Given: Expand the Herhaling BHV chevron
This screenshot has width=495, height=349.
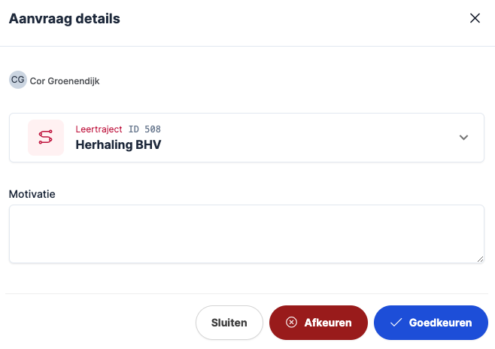Looking at the screenshot, I should click(x=463, y=138).
